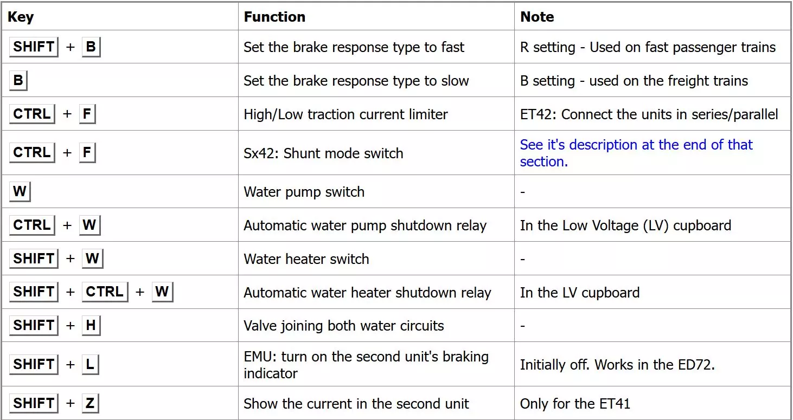Click the "Function" column header
Image resolution: width=793 pixels, height=420 pixels.
tap(274, 17)
